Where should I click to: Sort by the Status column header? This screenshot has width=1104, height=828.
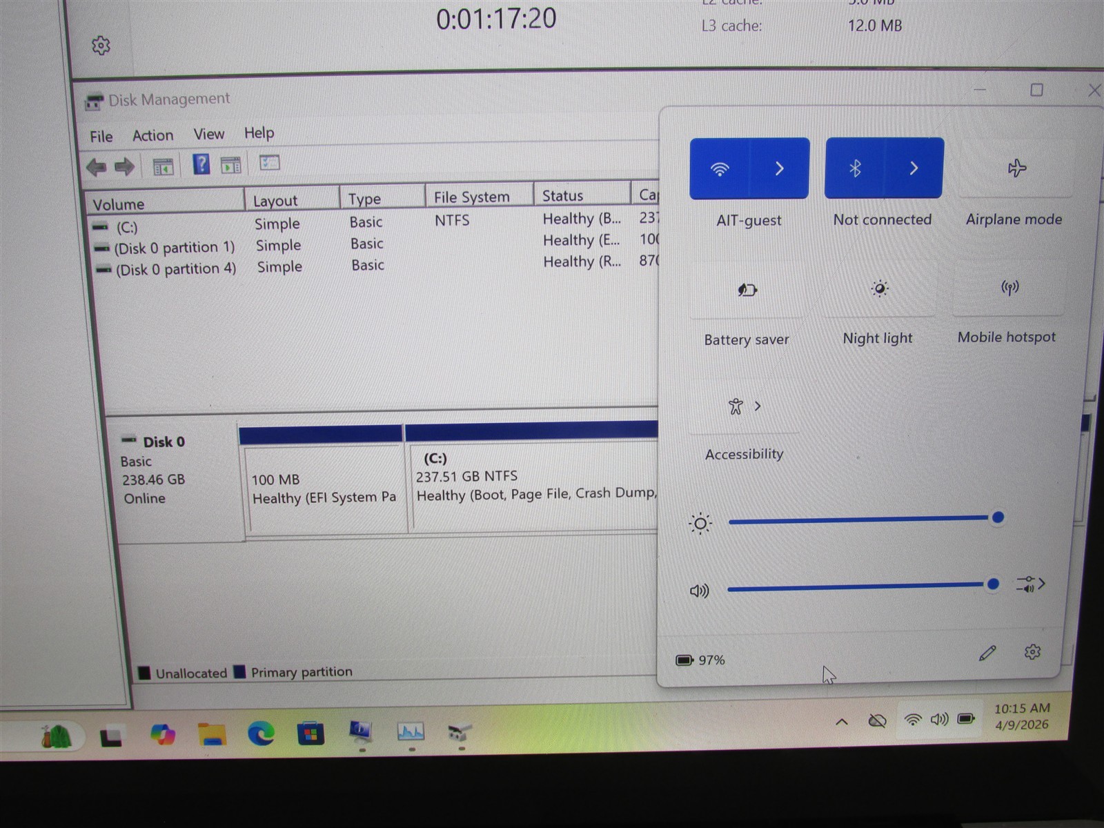(582, 195)
